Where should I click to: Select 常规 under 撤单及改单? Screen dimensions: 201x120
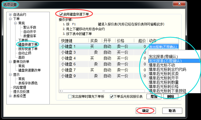tap(22, 66)
